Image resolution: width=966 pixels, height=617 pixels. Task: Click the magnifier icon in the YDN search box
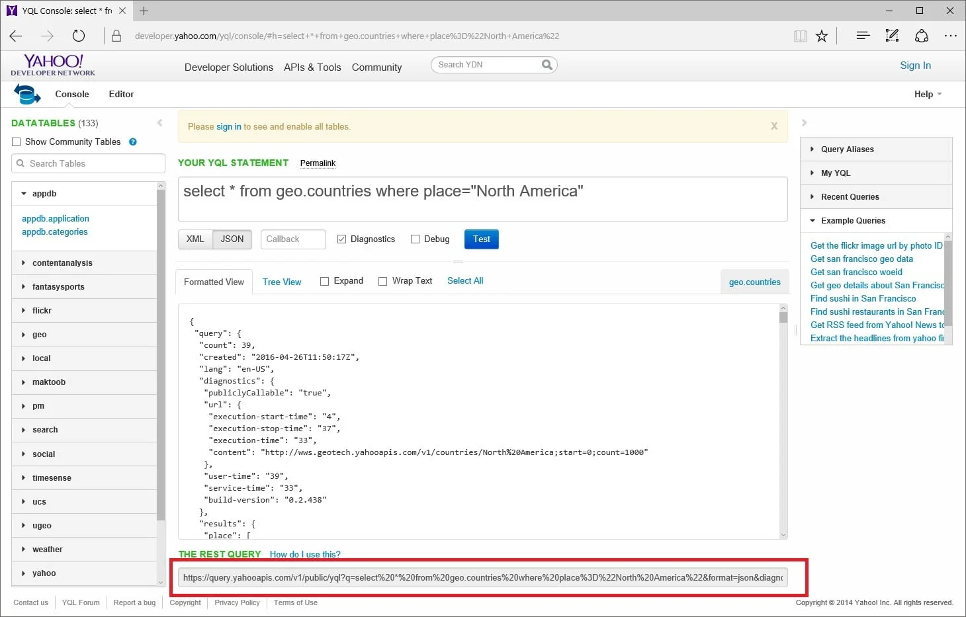547,64
